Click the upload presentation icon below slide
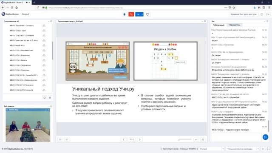The height and width of the screenshot is (153, 272). [60, 139]
